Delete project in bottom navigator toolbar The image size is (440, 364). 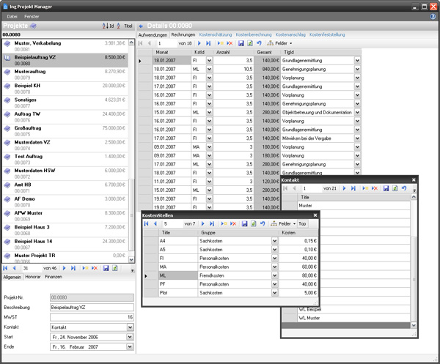[x=95, y=268]
